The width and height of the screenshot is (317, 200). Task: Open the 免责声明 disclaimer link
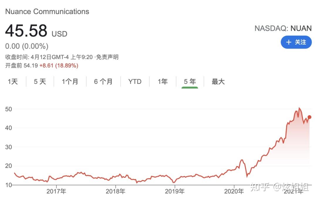[107, 57]
